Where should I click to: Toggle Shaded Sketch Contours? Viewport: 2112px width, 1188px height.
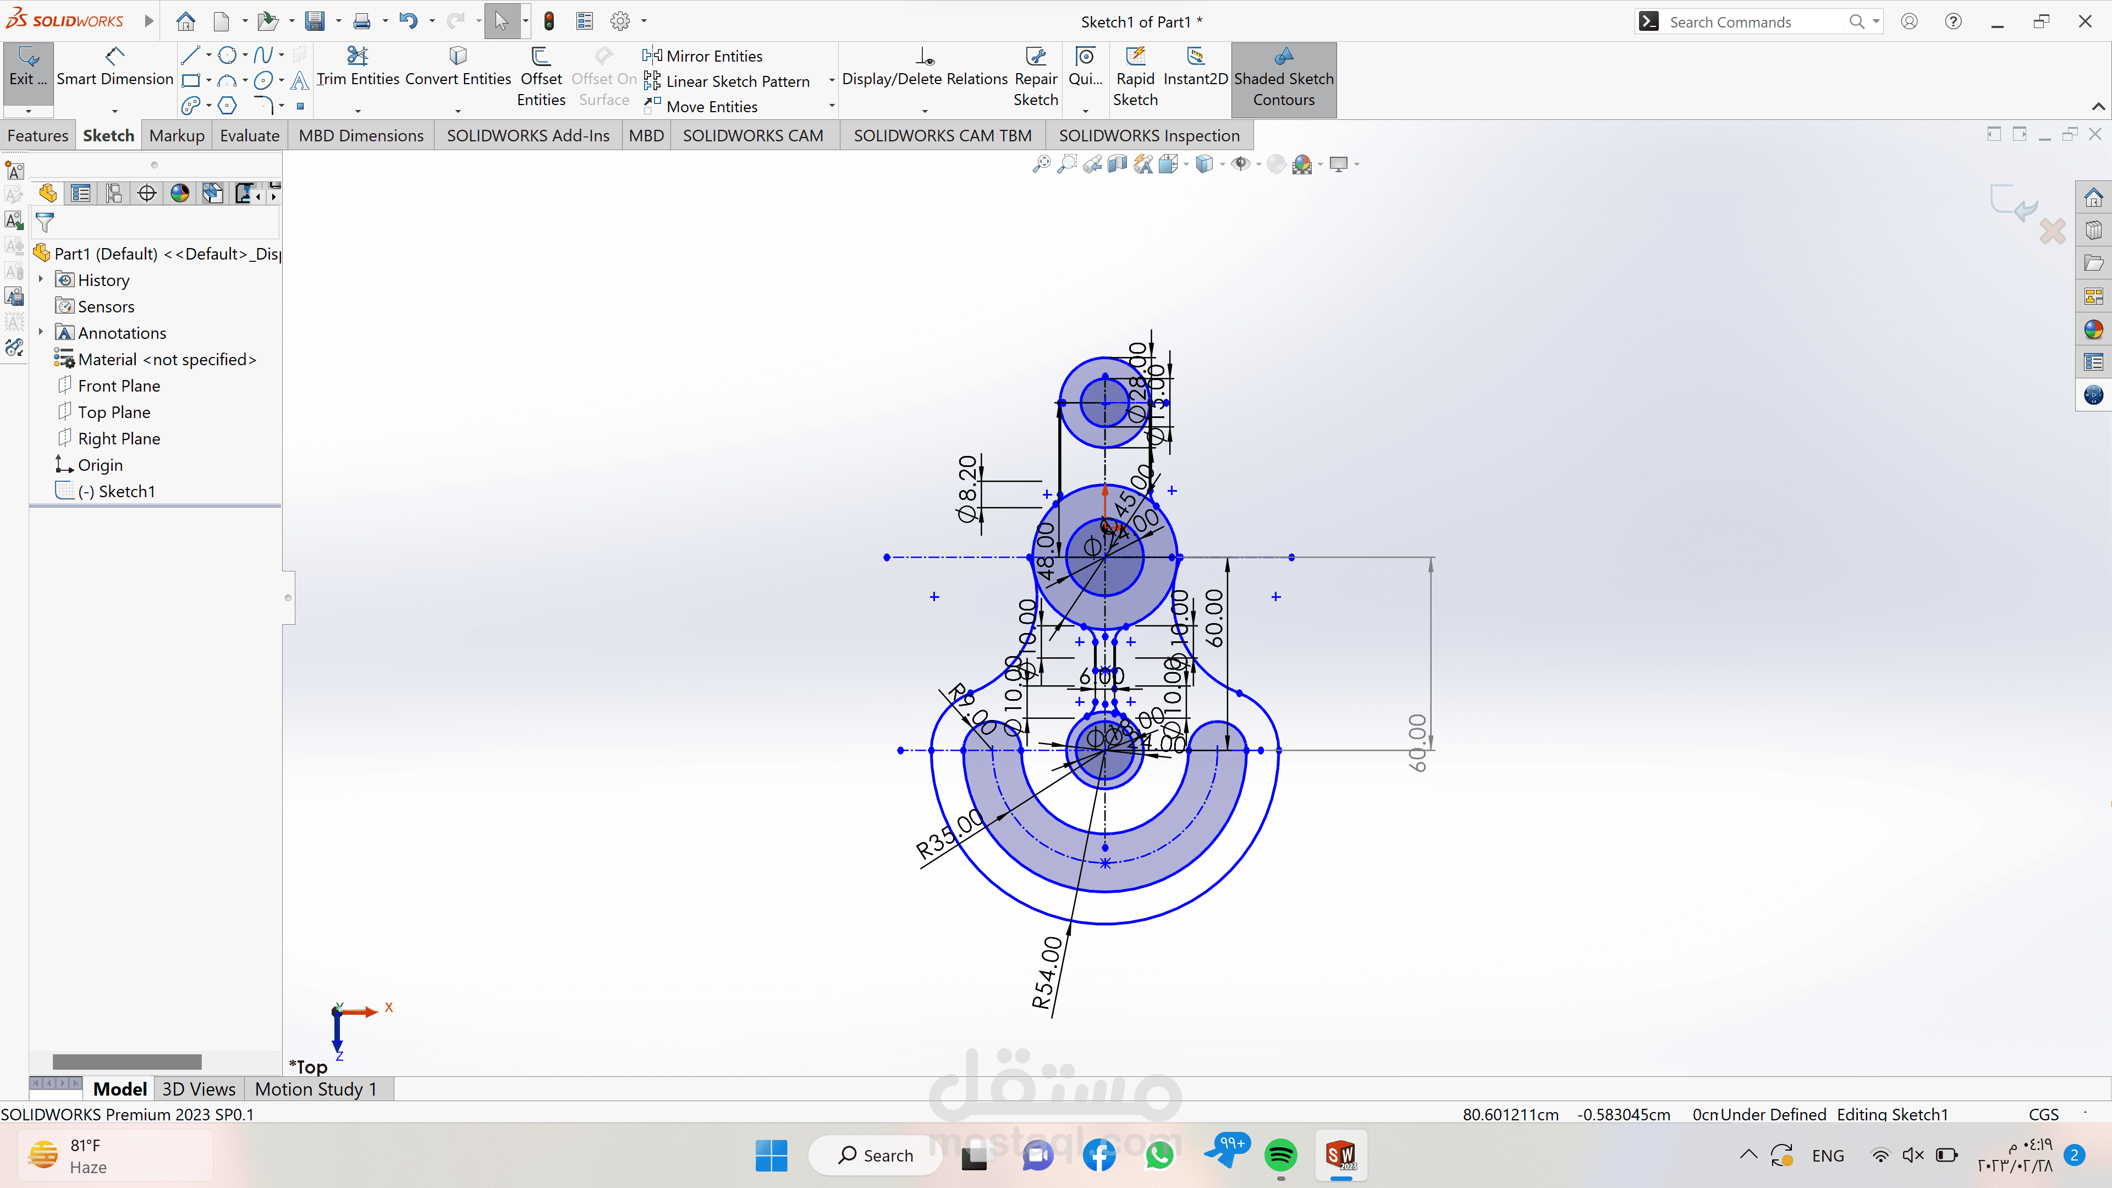1284,79
